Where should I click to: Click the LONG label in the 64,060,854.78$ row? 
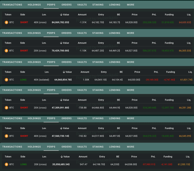coord(23,80)
